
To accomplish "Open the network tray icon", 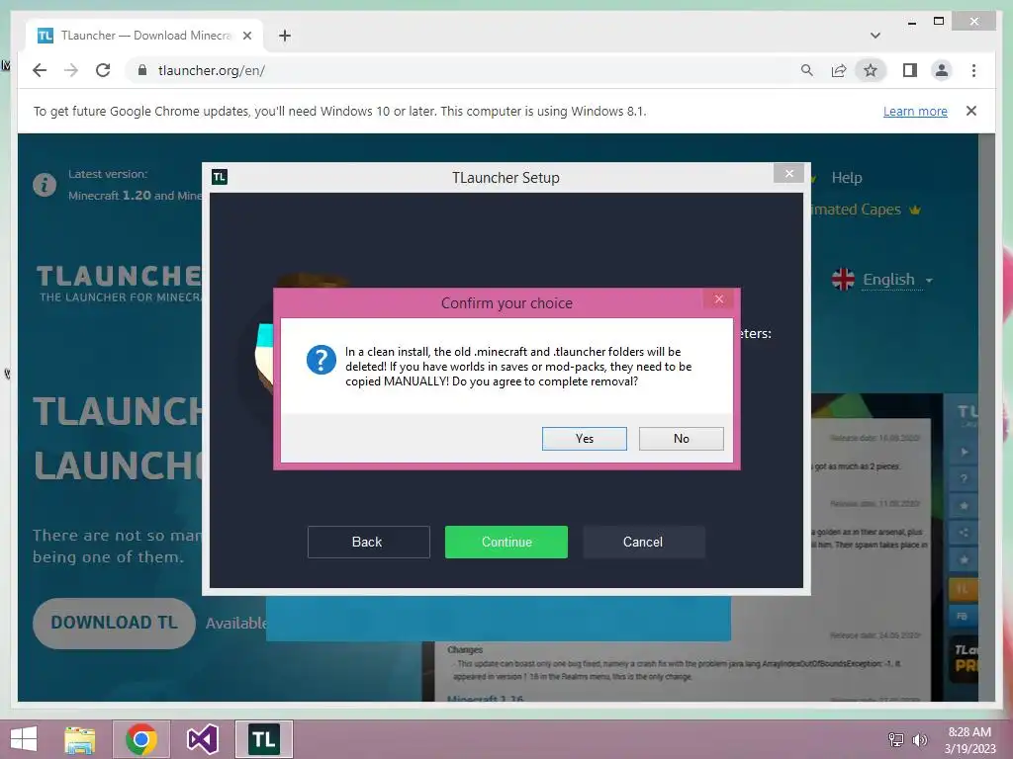I will click(x=895, y=739).
